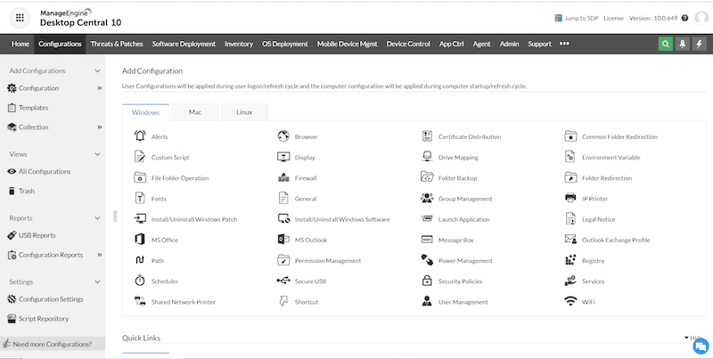Click the Drive Mapping icon
This screenshot has height=359, width=713.
427,157
